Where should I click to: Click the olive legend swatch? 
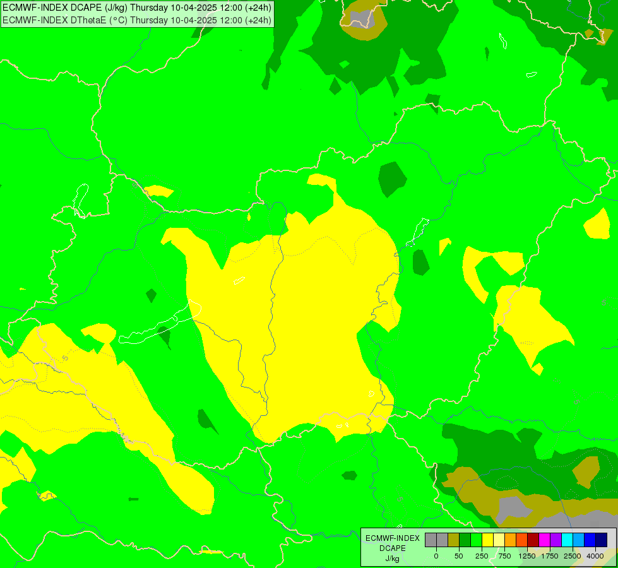coord(454,540)
